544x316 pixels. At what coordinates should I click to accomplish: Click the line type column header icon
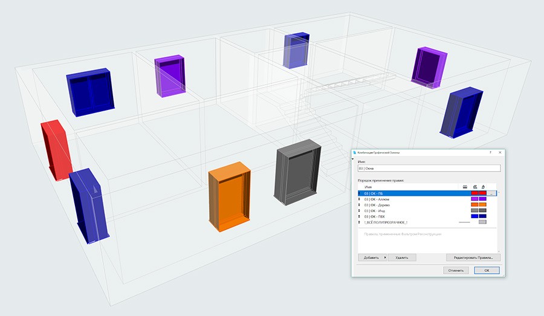click(x=465, y=187)
